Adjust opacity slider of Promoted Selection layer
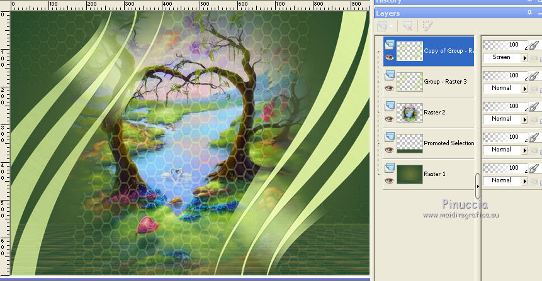 505,137
